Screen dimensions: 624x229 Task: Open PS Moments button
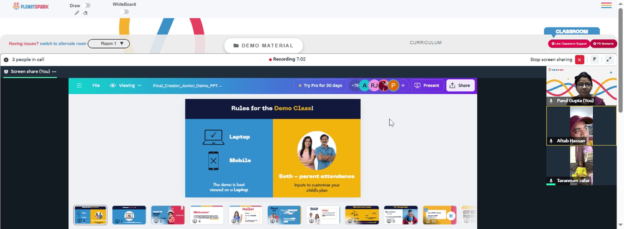[603, 44]
